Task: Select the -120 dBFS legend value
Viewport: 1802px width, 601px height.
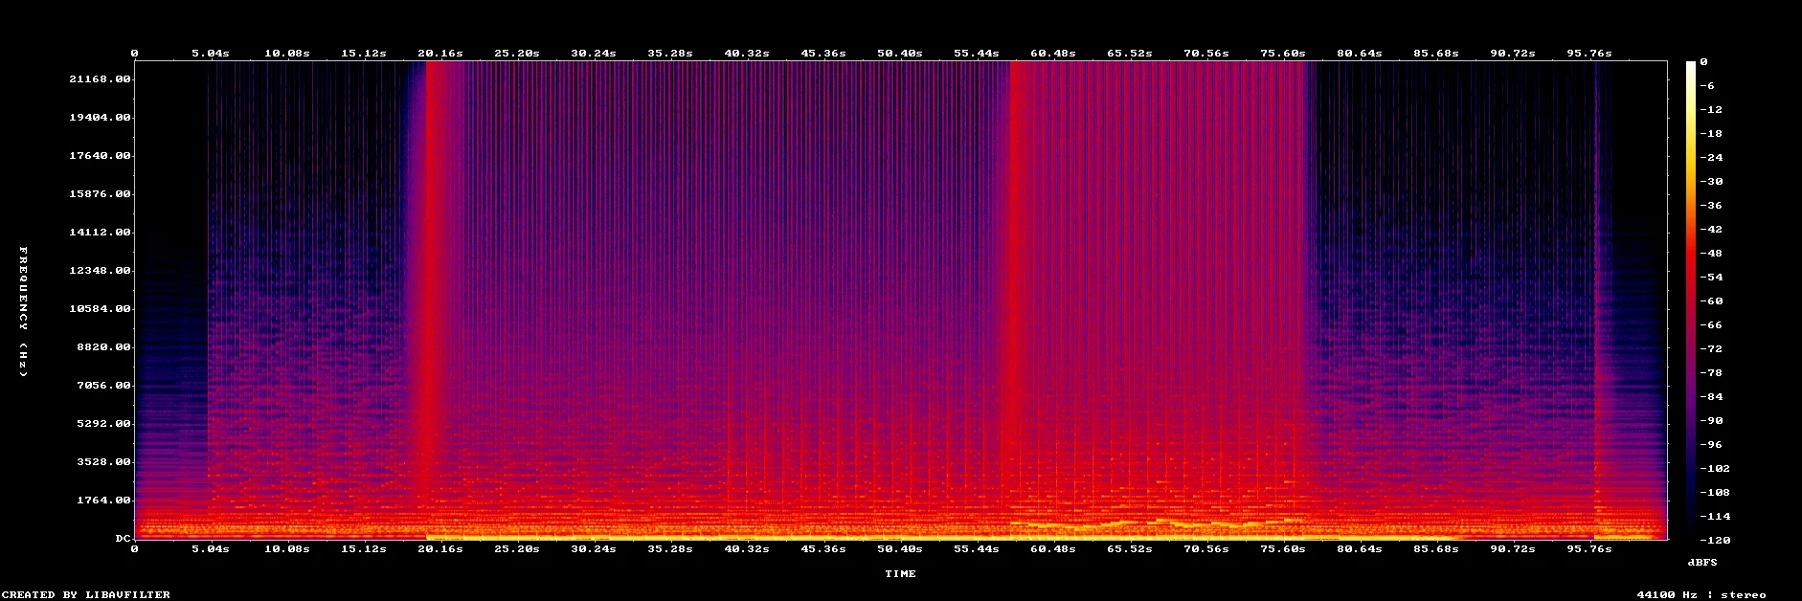Action: (1715, 541)
